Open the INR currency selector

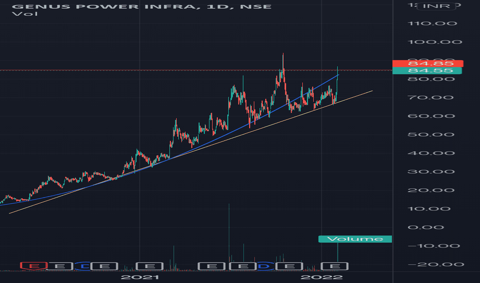[436, 6]
